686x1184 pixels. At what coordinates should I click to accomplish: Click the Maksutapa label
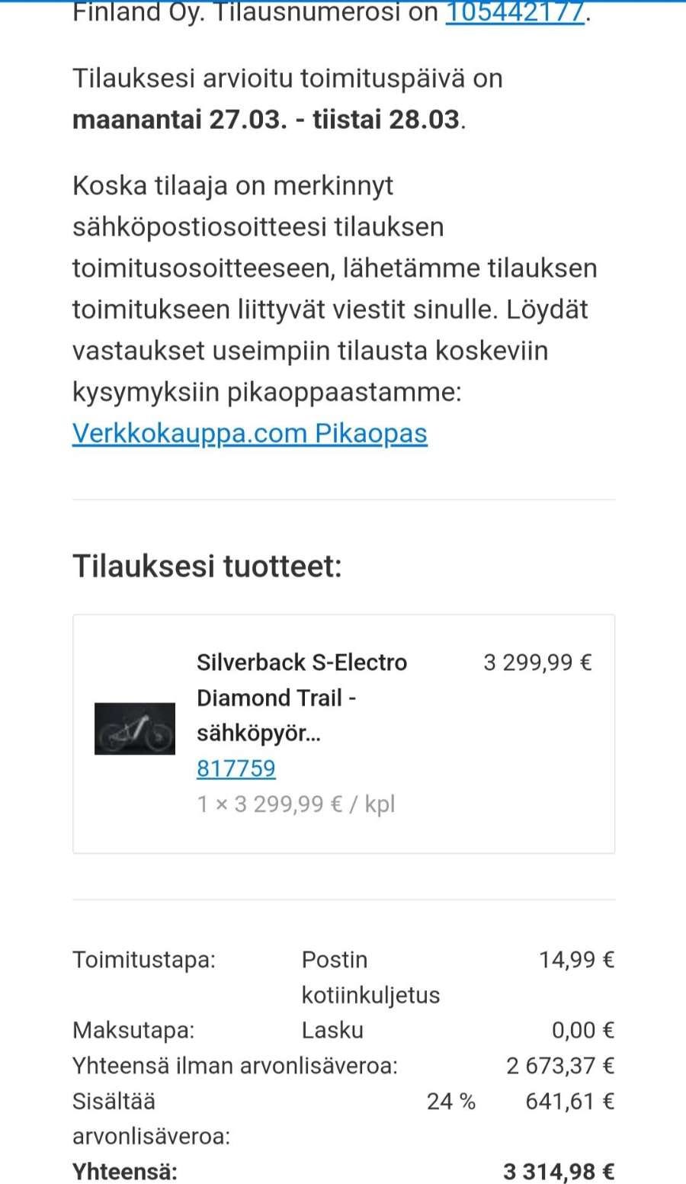click(x=133, y=1030)
